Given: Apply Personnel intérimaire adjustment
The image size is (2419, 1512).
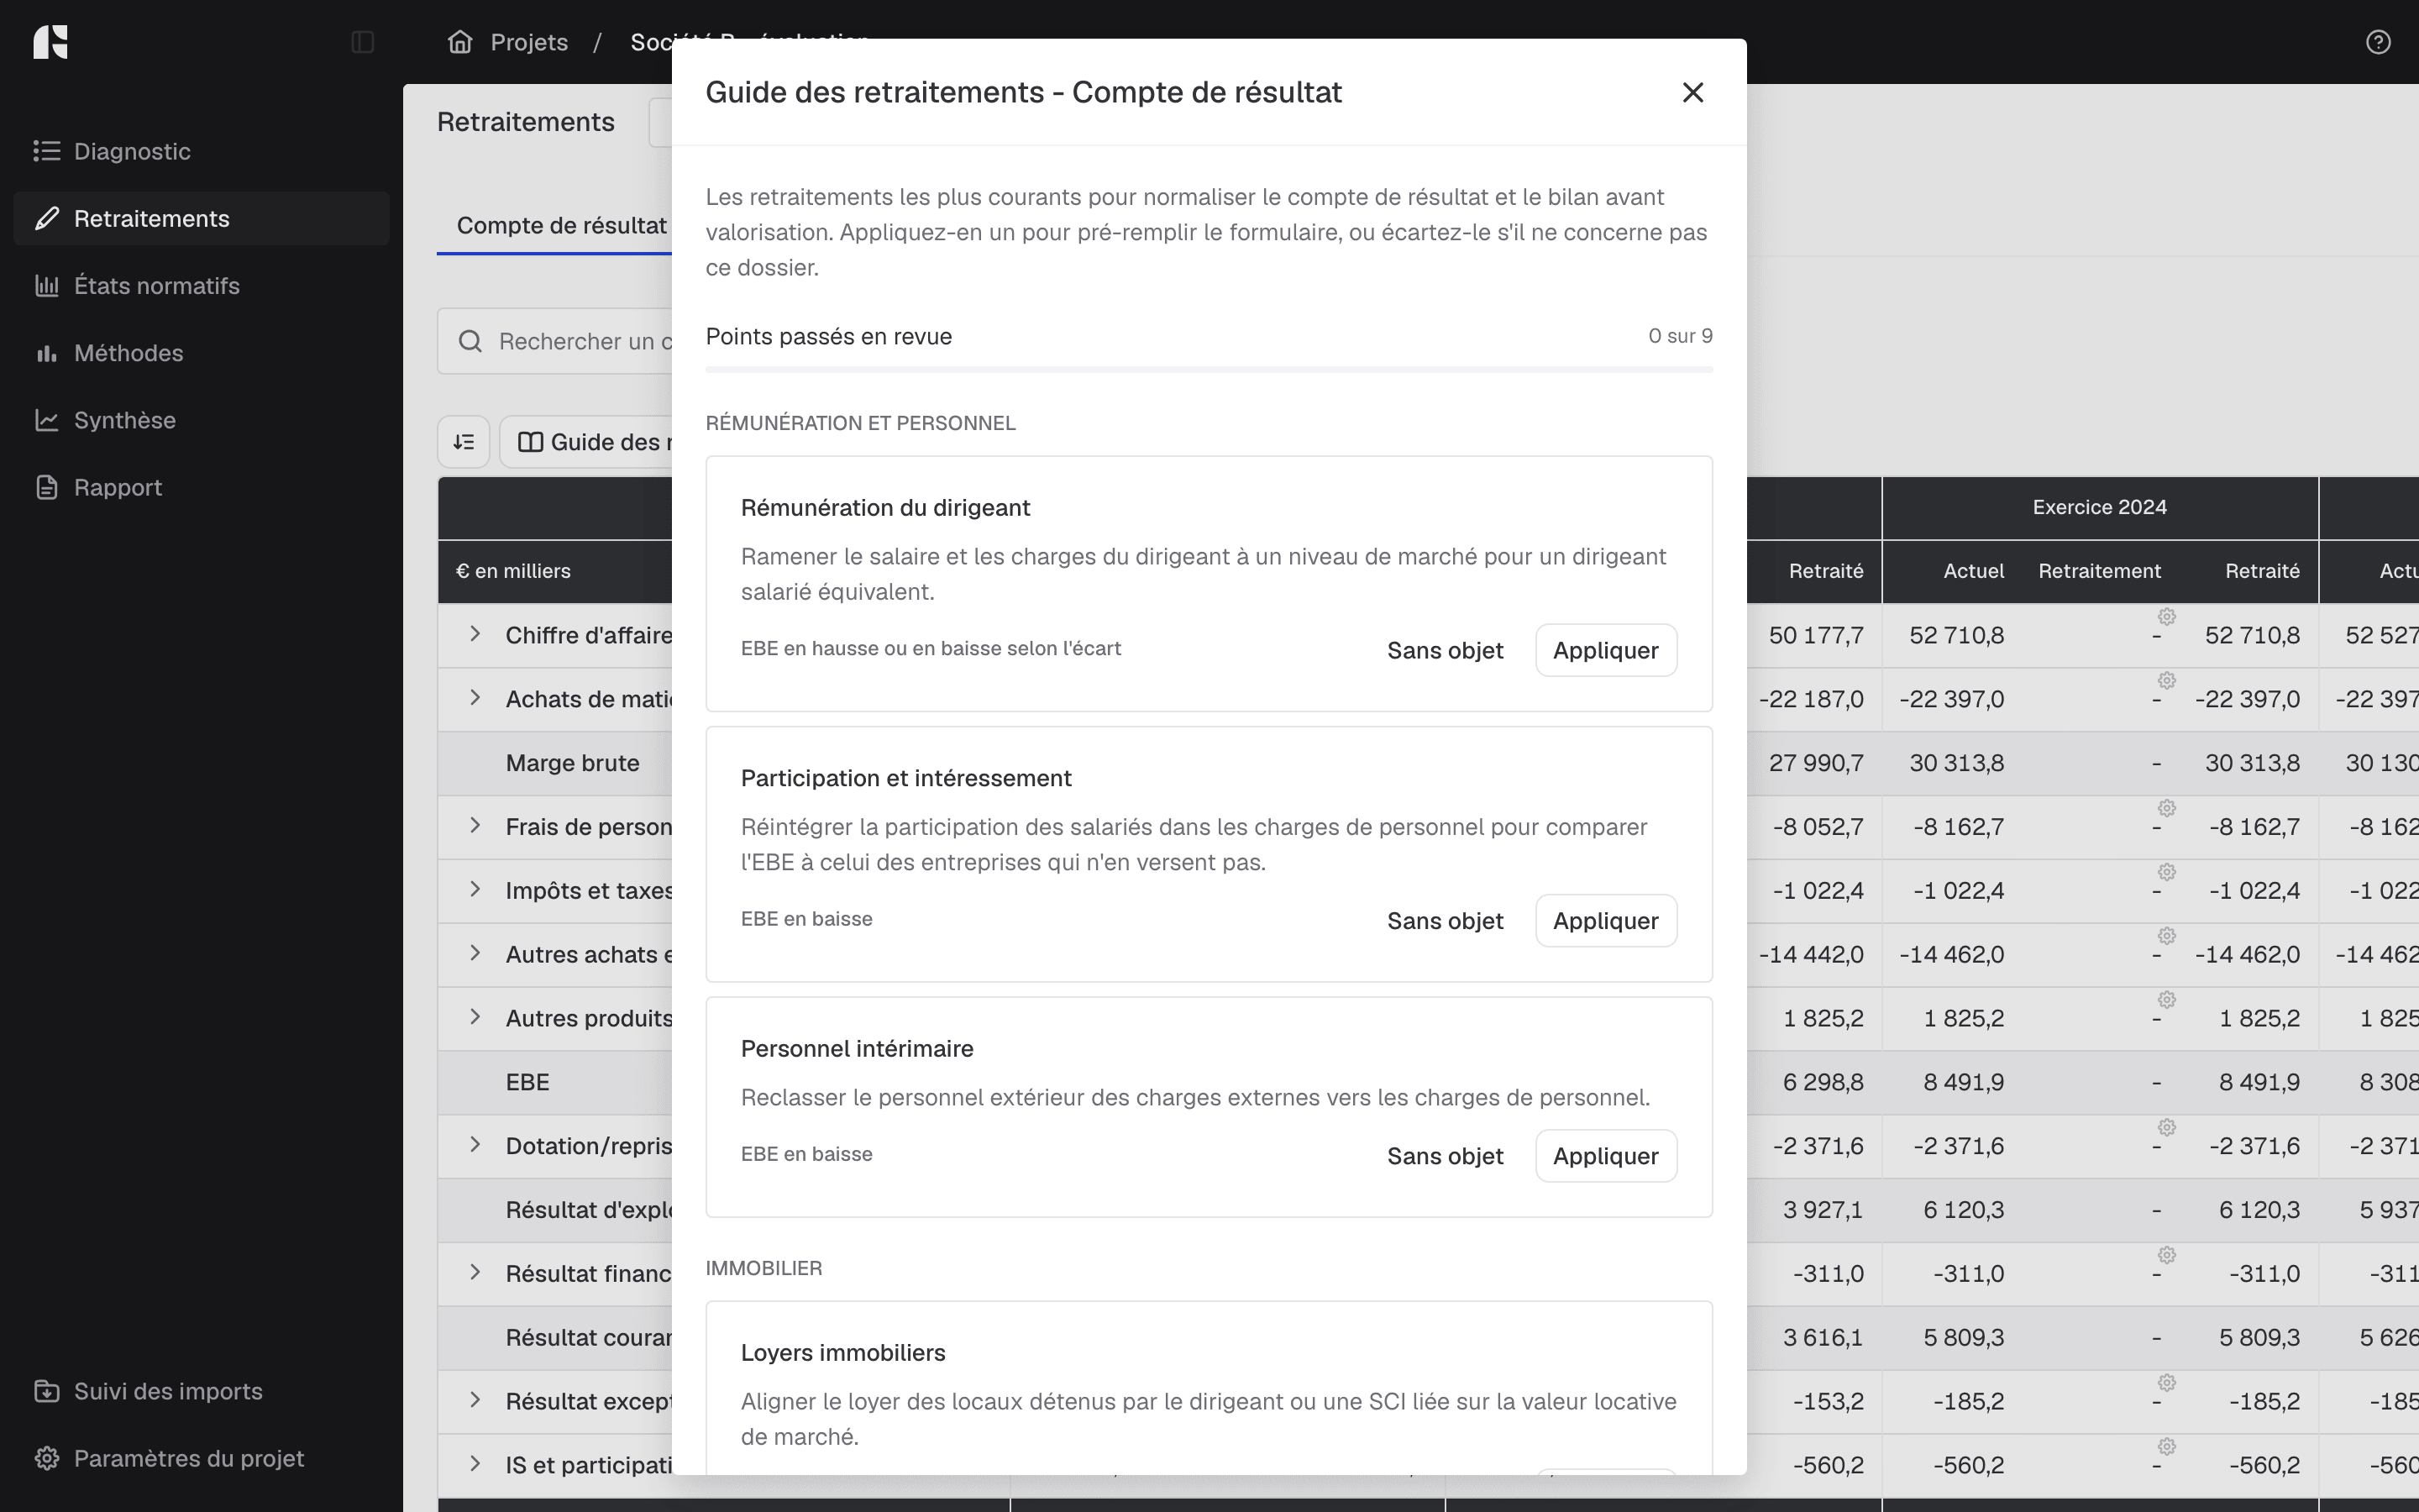Looking at the screenshot, I should tap(1605, 1156).
